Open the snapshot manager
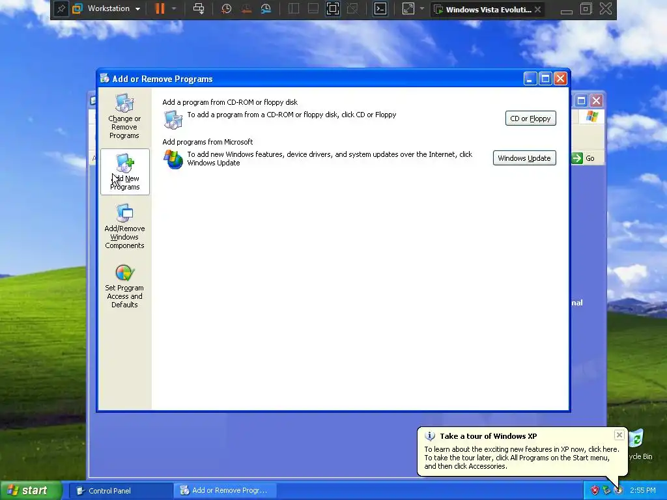Screen dimensions: 667x500 [266, 8]
